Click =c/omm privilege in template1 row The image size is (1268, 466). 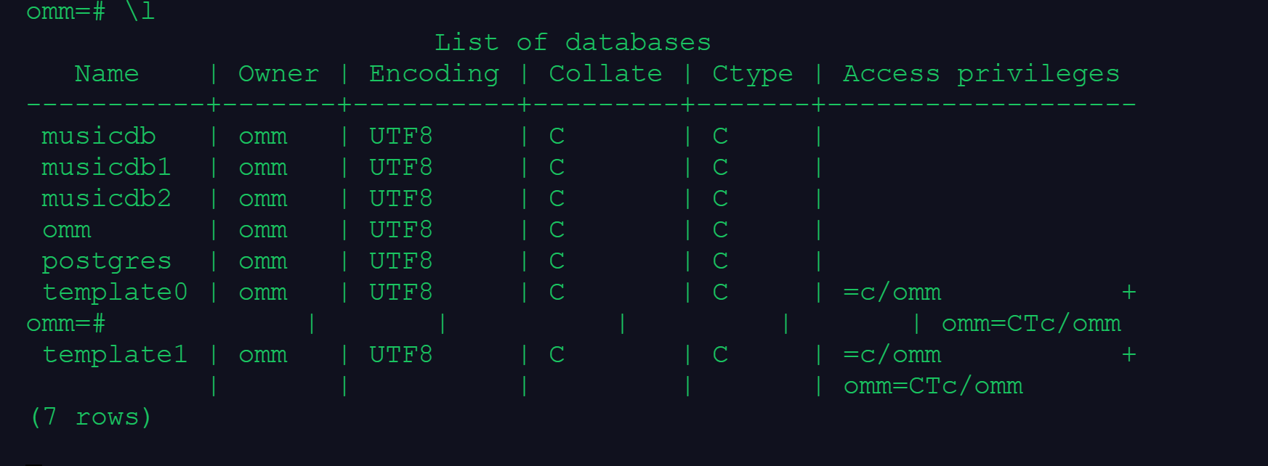click(x=892, y=355)
